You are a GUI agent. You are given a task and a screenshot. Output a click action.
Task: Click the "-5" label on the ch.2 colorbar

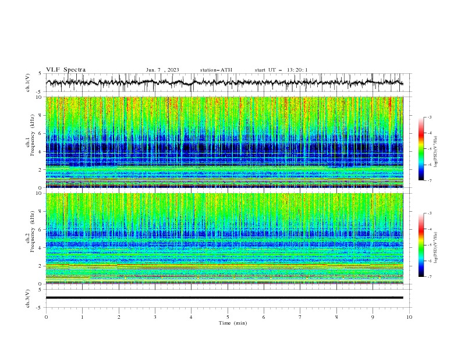[x=429, y=245]
